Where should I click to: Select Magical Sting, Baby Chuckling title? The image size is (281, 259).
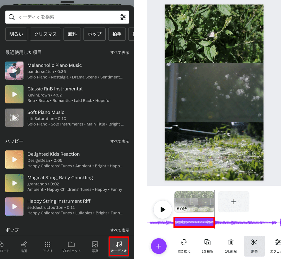click(60, 178)
